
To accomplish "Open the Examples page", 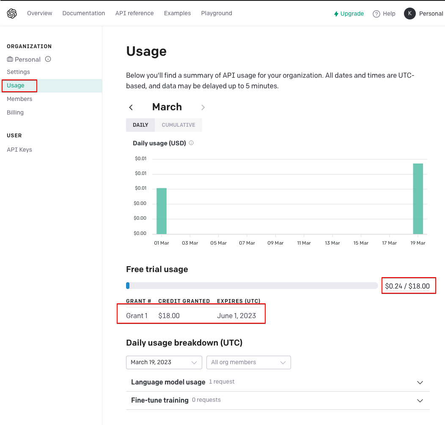I will pyautogui.click(x=177, y=14).
